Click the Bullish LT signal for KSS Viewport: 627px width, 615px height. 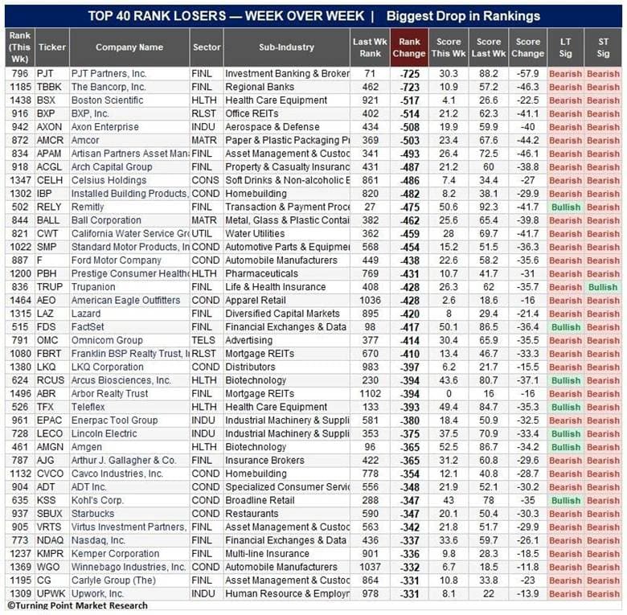565,501
